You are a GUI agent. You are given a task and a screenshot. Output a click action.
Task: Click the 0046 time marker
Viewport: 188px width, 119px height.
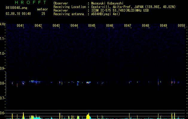click(x=110, y=26)
